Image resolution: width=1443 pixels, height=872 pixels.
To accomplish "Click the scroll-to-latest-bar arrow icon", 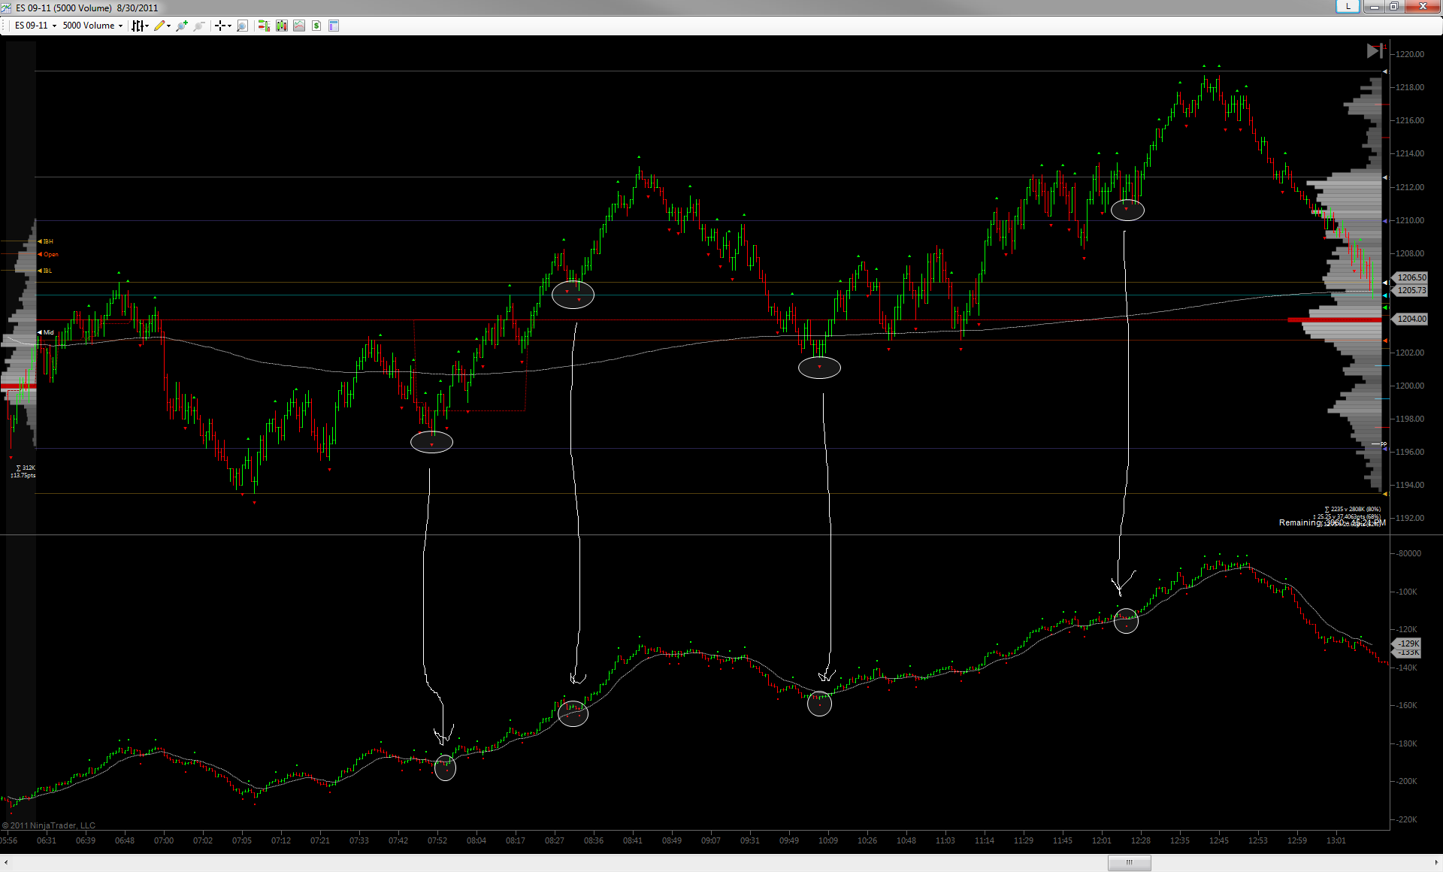I will 1375,50.
